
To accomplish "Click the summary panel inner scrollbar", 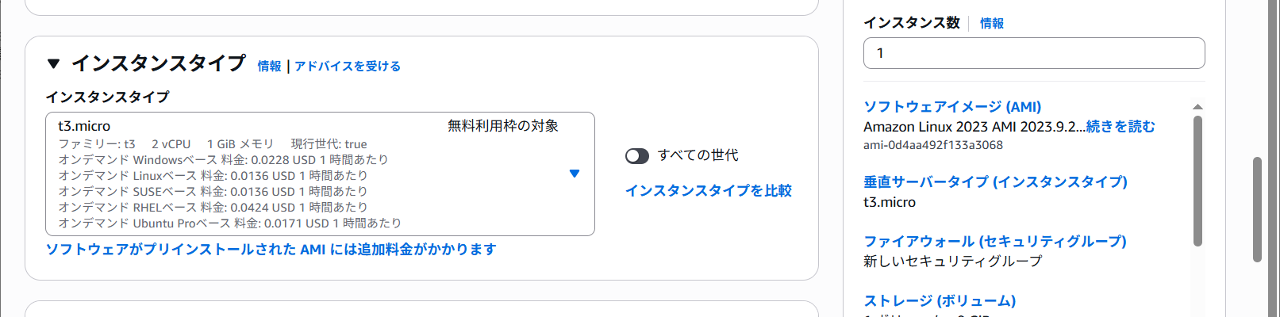I will pos(1197,181).
